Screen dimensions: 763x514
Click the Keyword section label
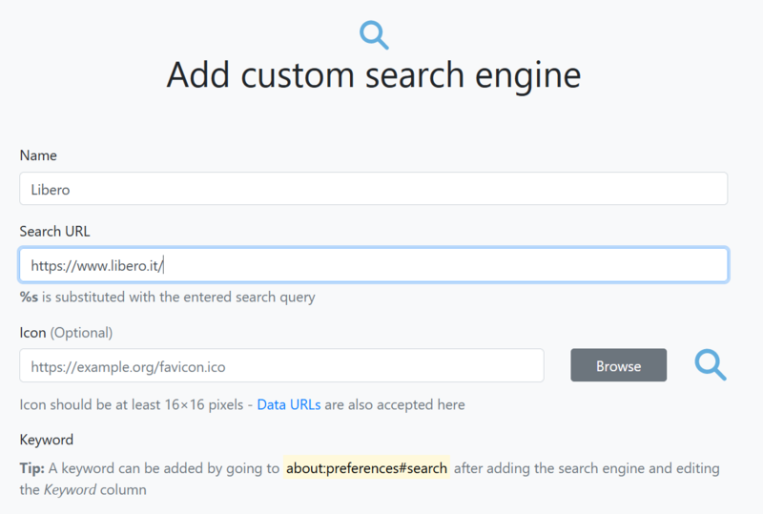tap(46, 440)
